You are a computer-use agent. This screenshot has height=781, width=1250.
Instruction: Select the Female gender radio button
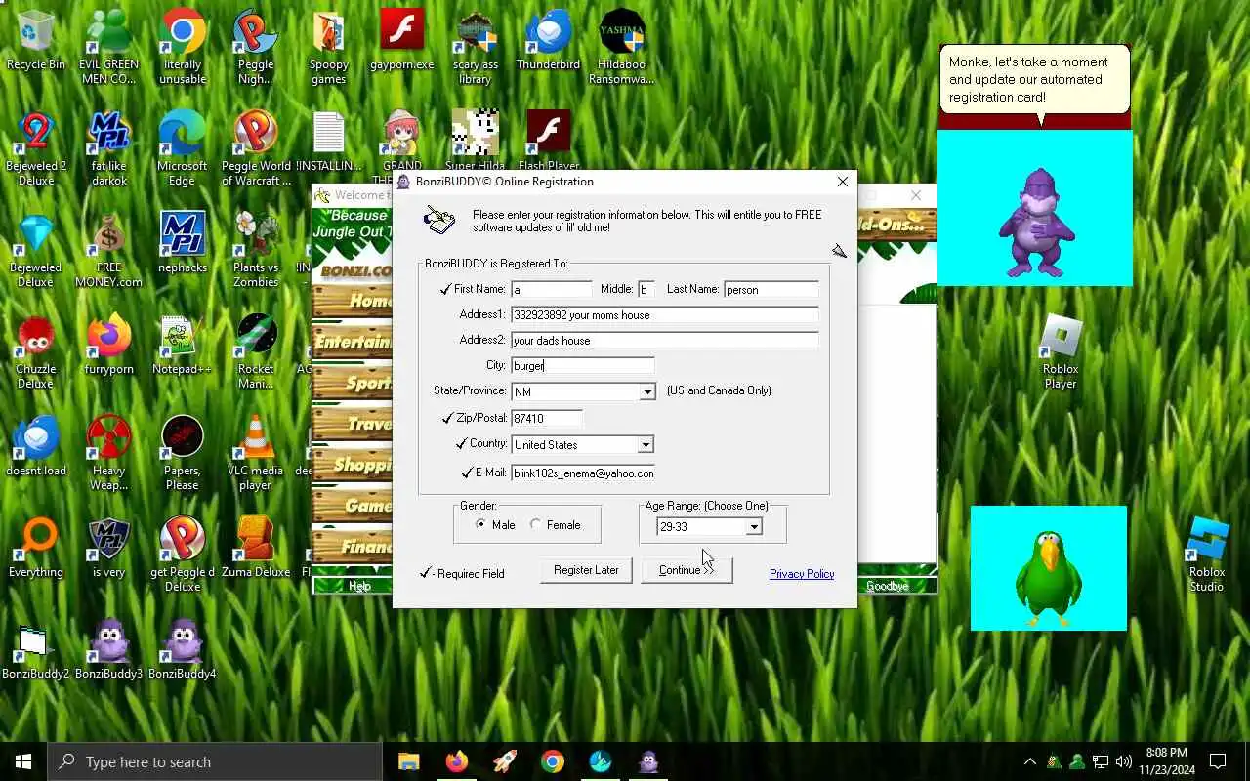click(535, 524)
